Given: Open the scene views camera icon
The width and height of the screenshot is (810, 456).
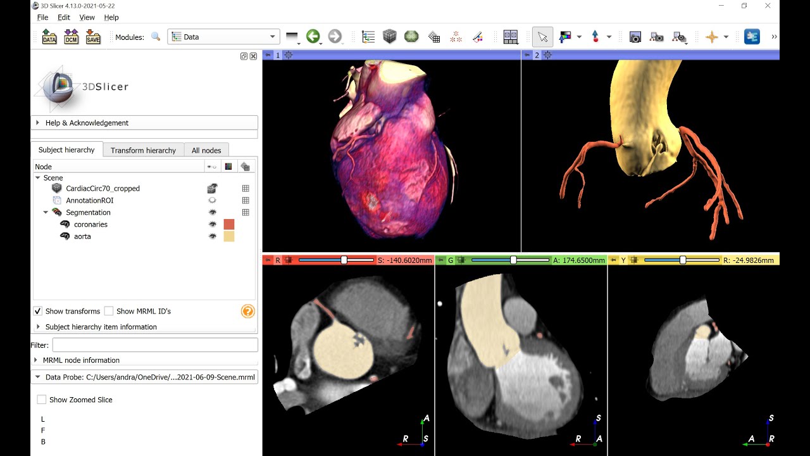Looking at the screenshot, I should tap(657, 37).
